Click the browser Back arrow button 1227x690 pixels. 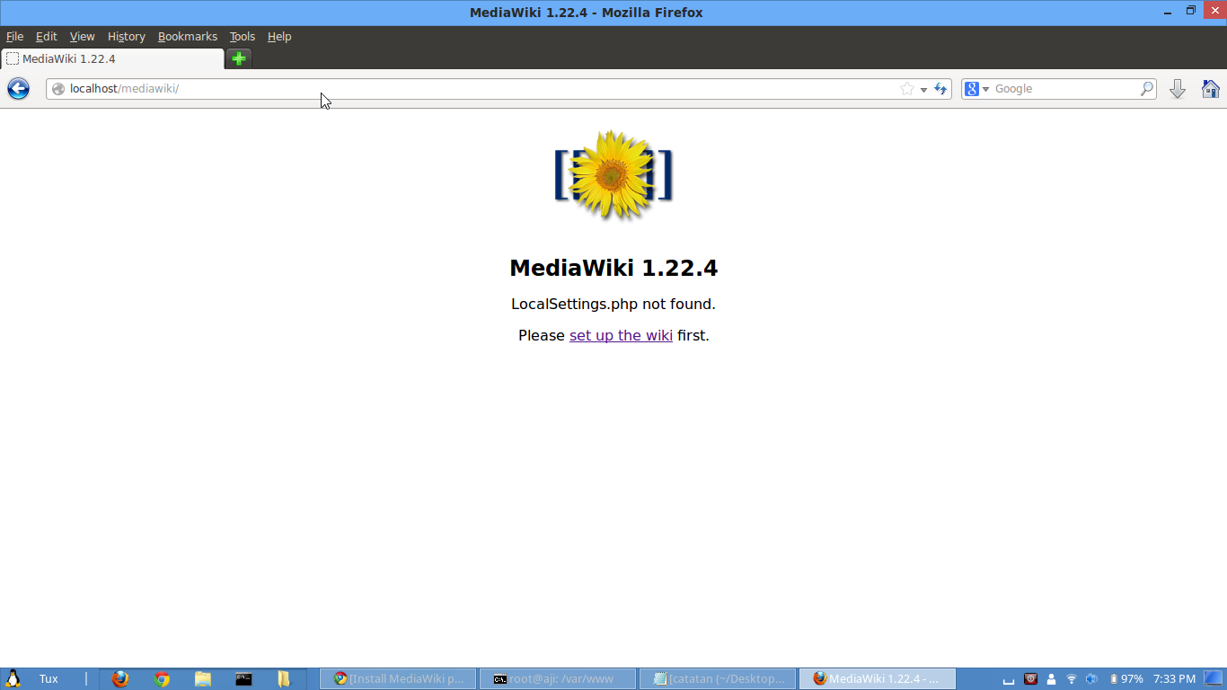[18, 88]
